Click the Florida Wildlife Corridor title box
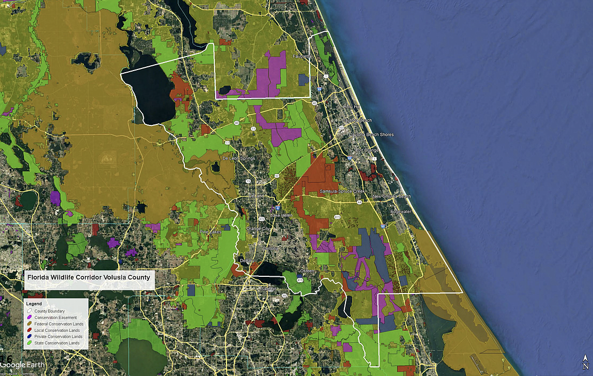 (89, 278)
